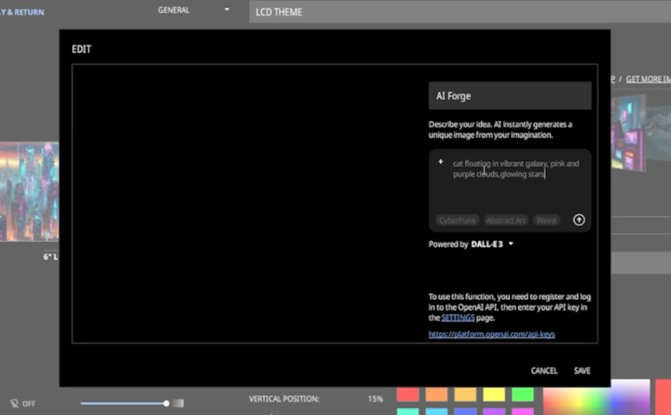Select the cyberpunk city thumbnail on the left
671x415 pixels.
pos(29,192)
